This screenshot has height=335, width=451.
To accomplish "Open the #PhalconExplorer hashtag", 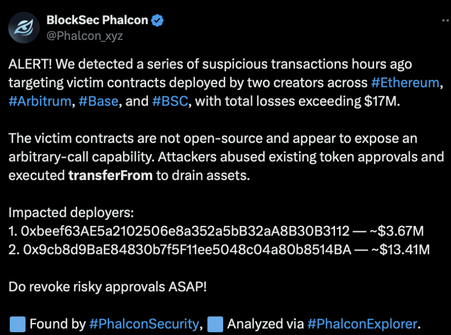I will tap(362, 324).
